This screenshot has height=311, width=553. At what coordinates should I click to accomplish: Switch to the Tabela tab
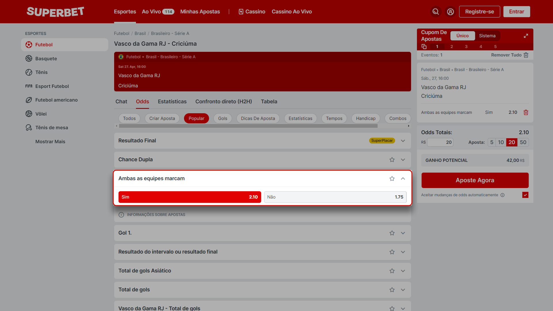pos(269,101)
